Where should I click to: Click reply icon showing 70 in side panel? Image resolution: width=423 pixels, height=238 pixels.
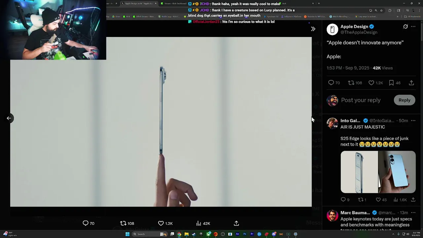(x=334, y=83)
